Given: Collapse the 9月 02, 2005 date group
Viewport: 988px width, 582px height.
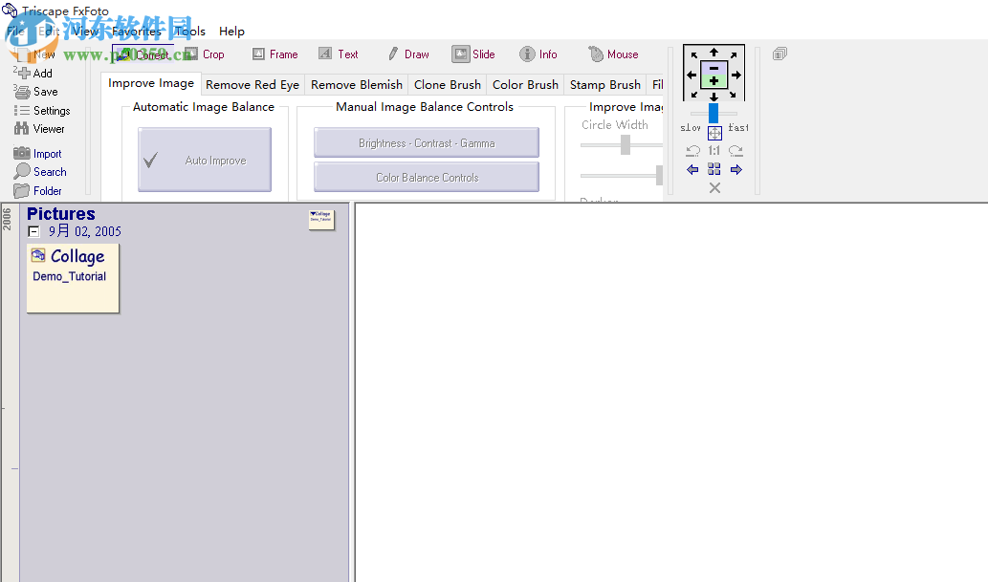Looking at the screenshot, I should point(33,232).
